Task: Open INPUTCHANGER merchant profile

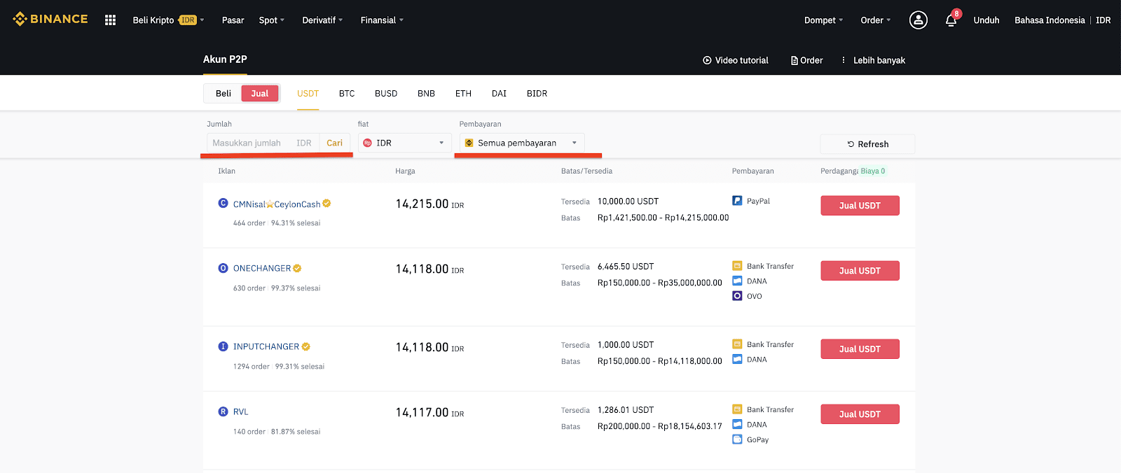Action: (x=266, y=347)
